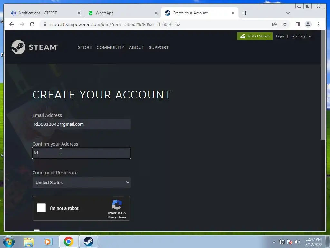The image size is (330, 248).
Task: Expand the language dropdown
Action: [x=301, y=36]
